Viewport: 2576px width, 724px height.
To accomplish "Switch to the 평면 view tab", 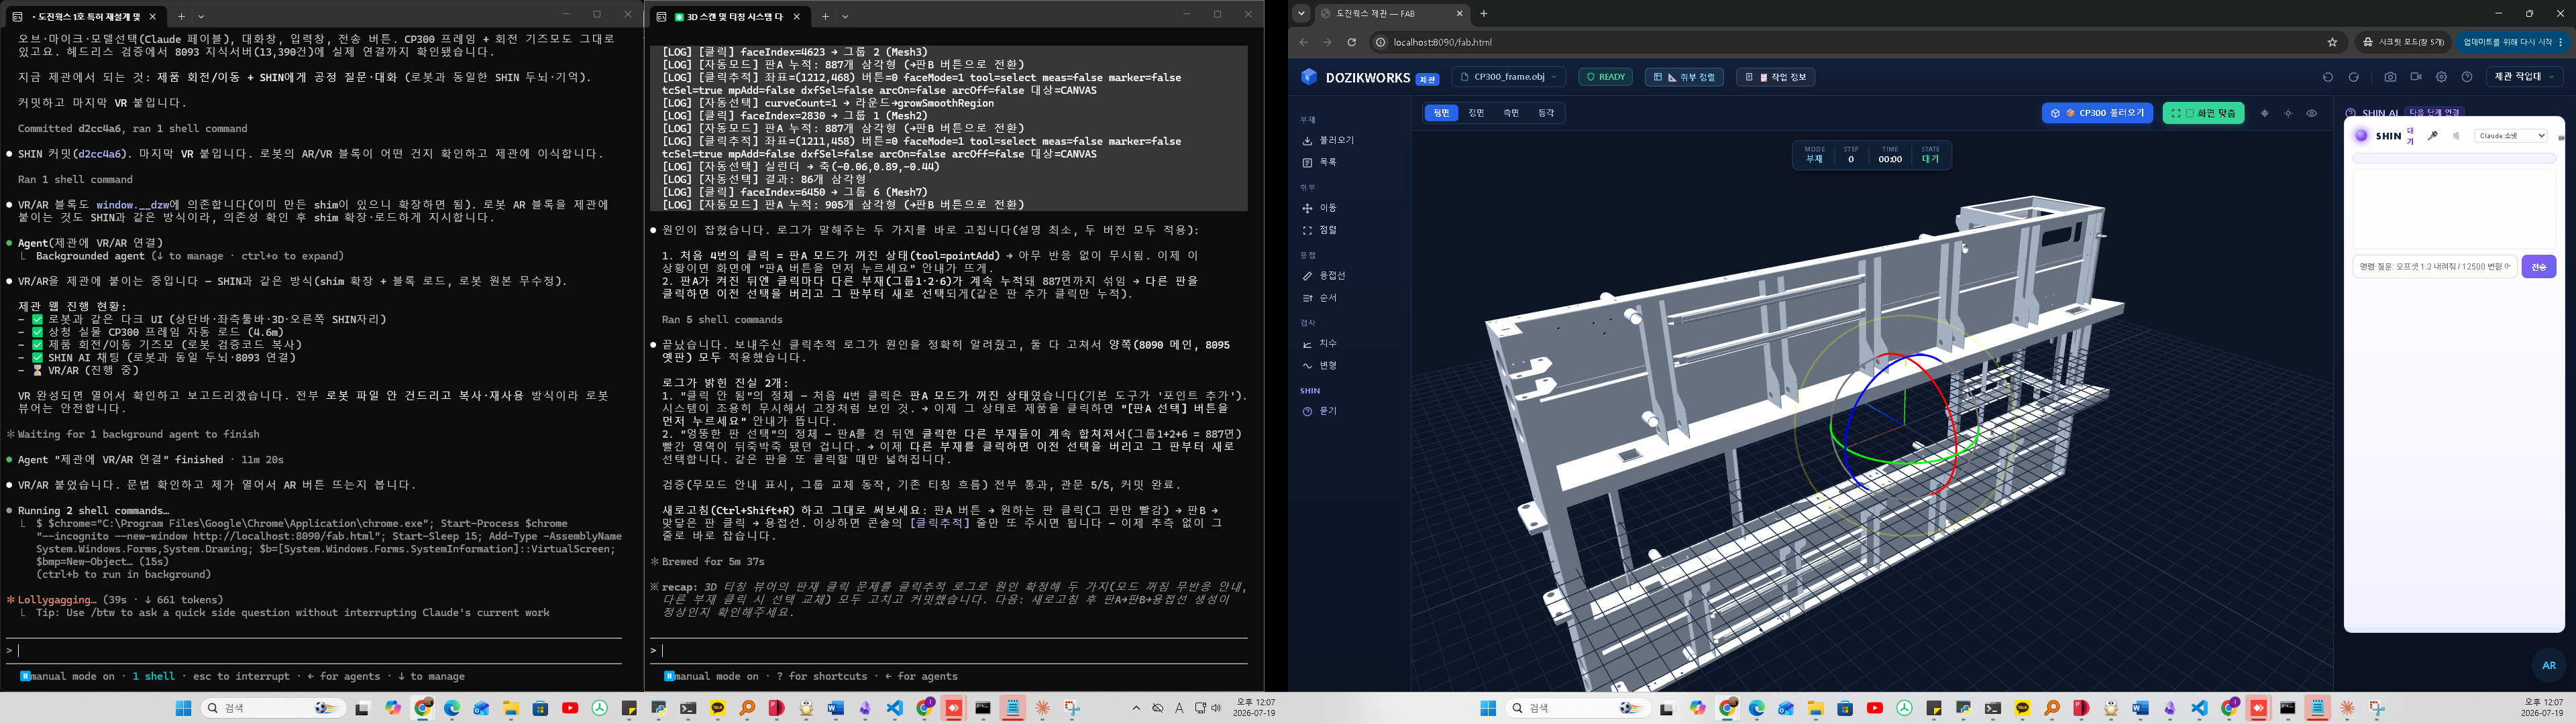I will point(1441,113).
